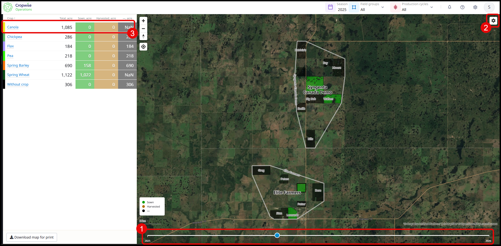Click the timeline slider handle
The width and height of the screenshot is (501, 246).
click(277, 235)
